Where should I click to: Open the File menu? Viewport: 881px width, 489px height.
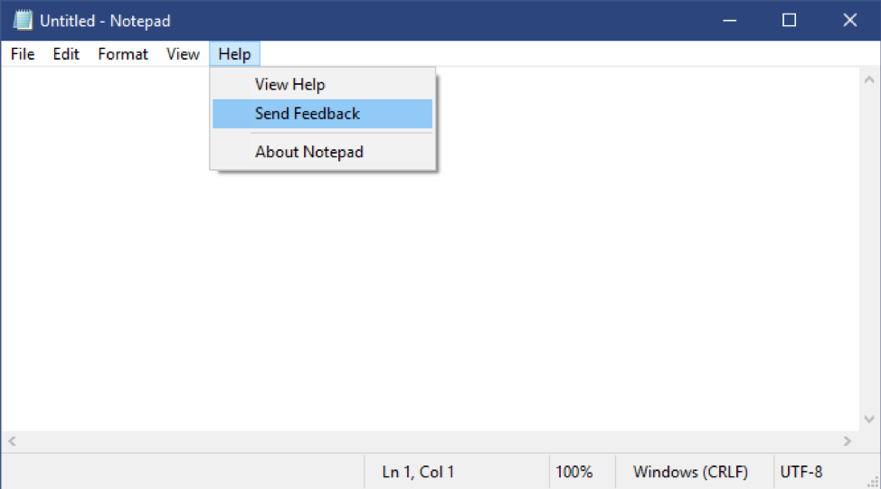pos(23,54)
